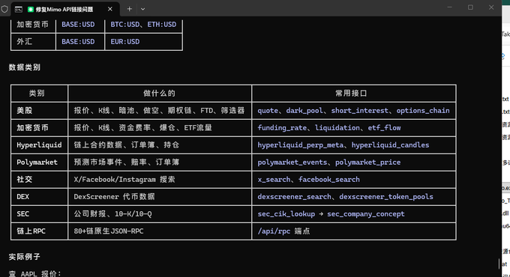Click funding_rate interface name

282,128
